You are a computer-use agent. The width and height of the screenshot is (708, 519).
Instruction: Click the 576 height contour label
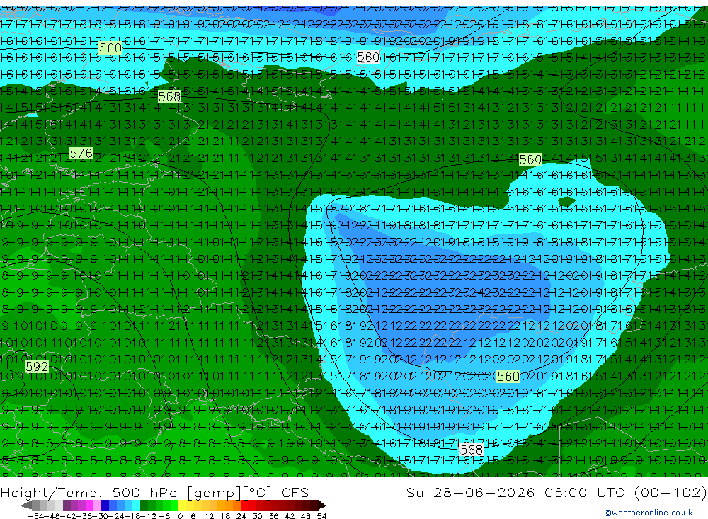pos(81,154)
